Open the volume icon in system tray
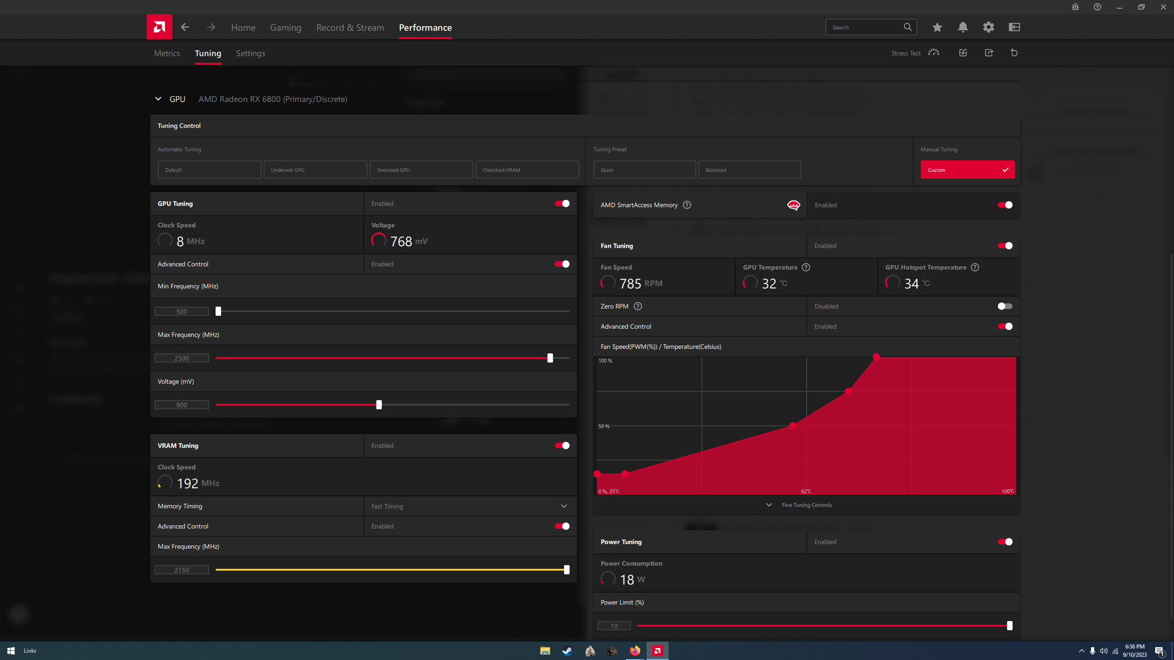The height and width of the screenshot is (660, 1174). coord(1104,651)
